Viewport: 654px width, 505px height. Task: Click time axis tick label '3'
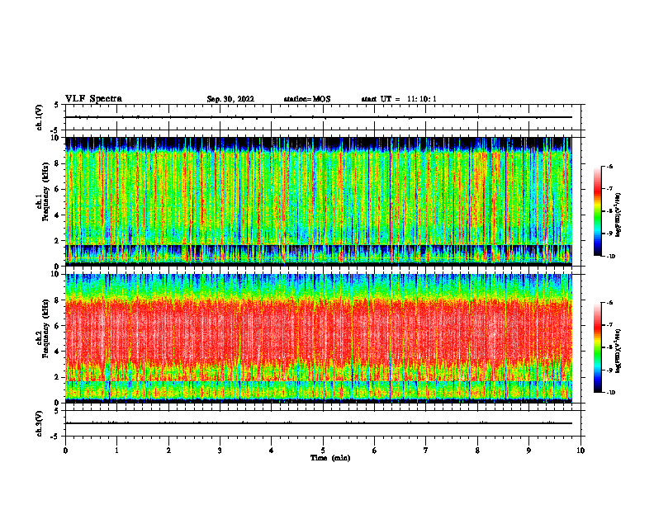point(220,451)
